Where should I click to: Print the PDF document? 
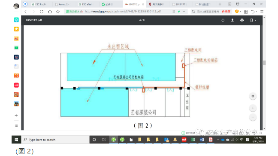(242, 20)
